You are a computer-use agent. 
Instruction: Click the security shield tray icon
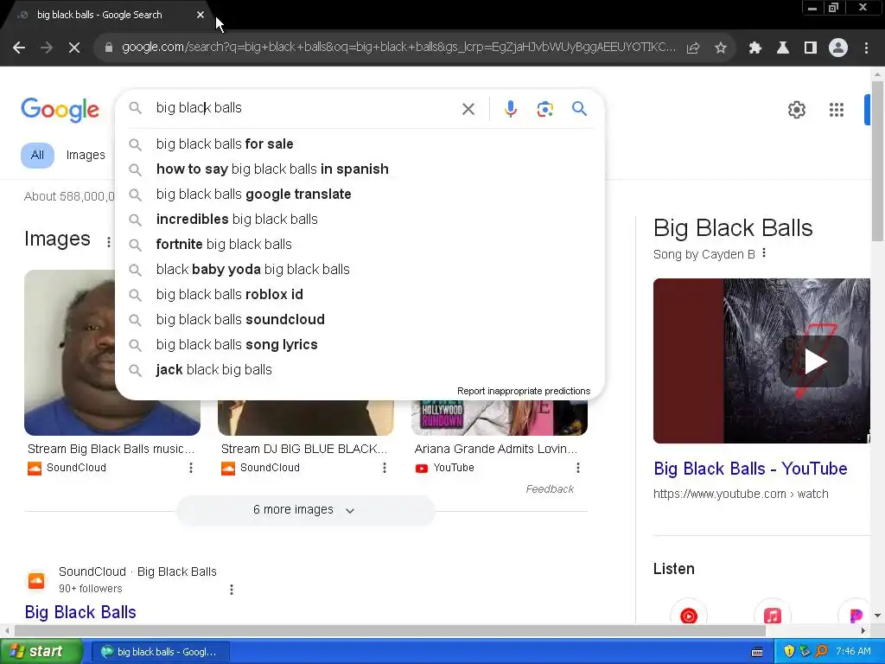pyautogui.click(x=789, y=651)
